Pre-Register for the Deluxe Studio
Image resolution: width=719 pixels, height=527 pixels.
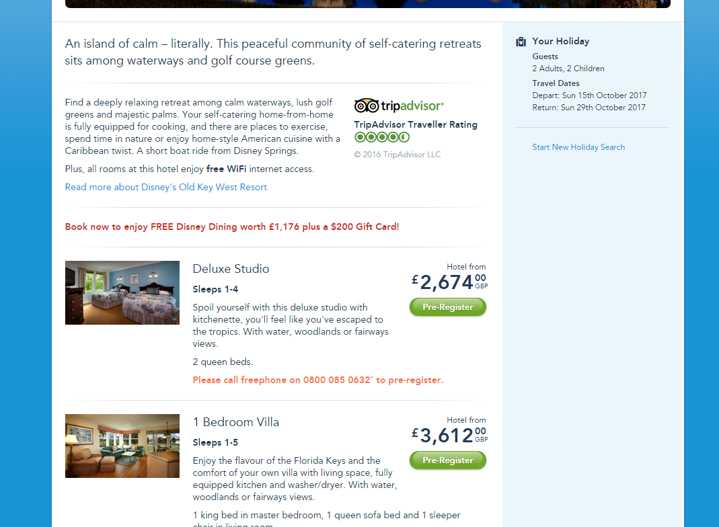click(x=447, y=307)
